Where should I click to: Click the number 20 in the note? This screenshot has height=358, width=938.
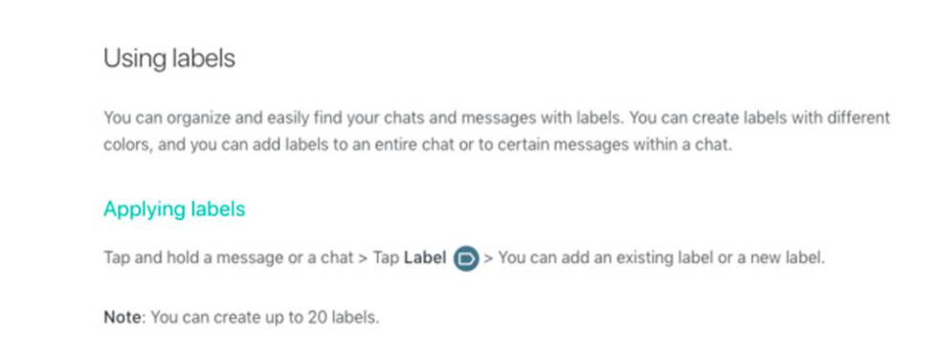(x=317, y=317)
